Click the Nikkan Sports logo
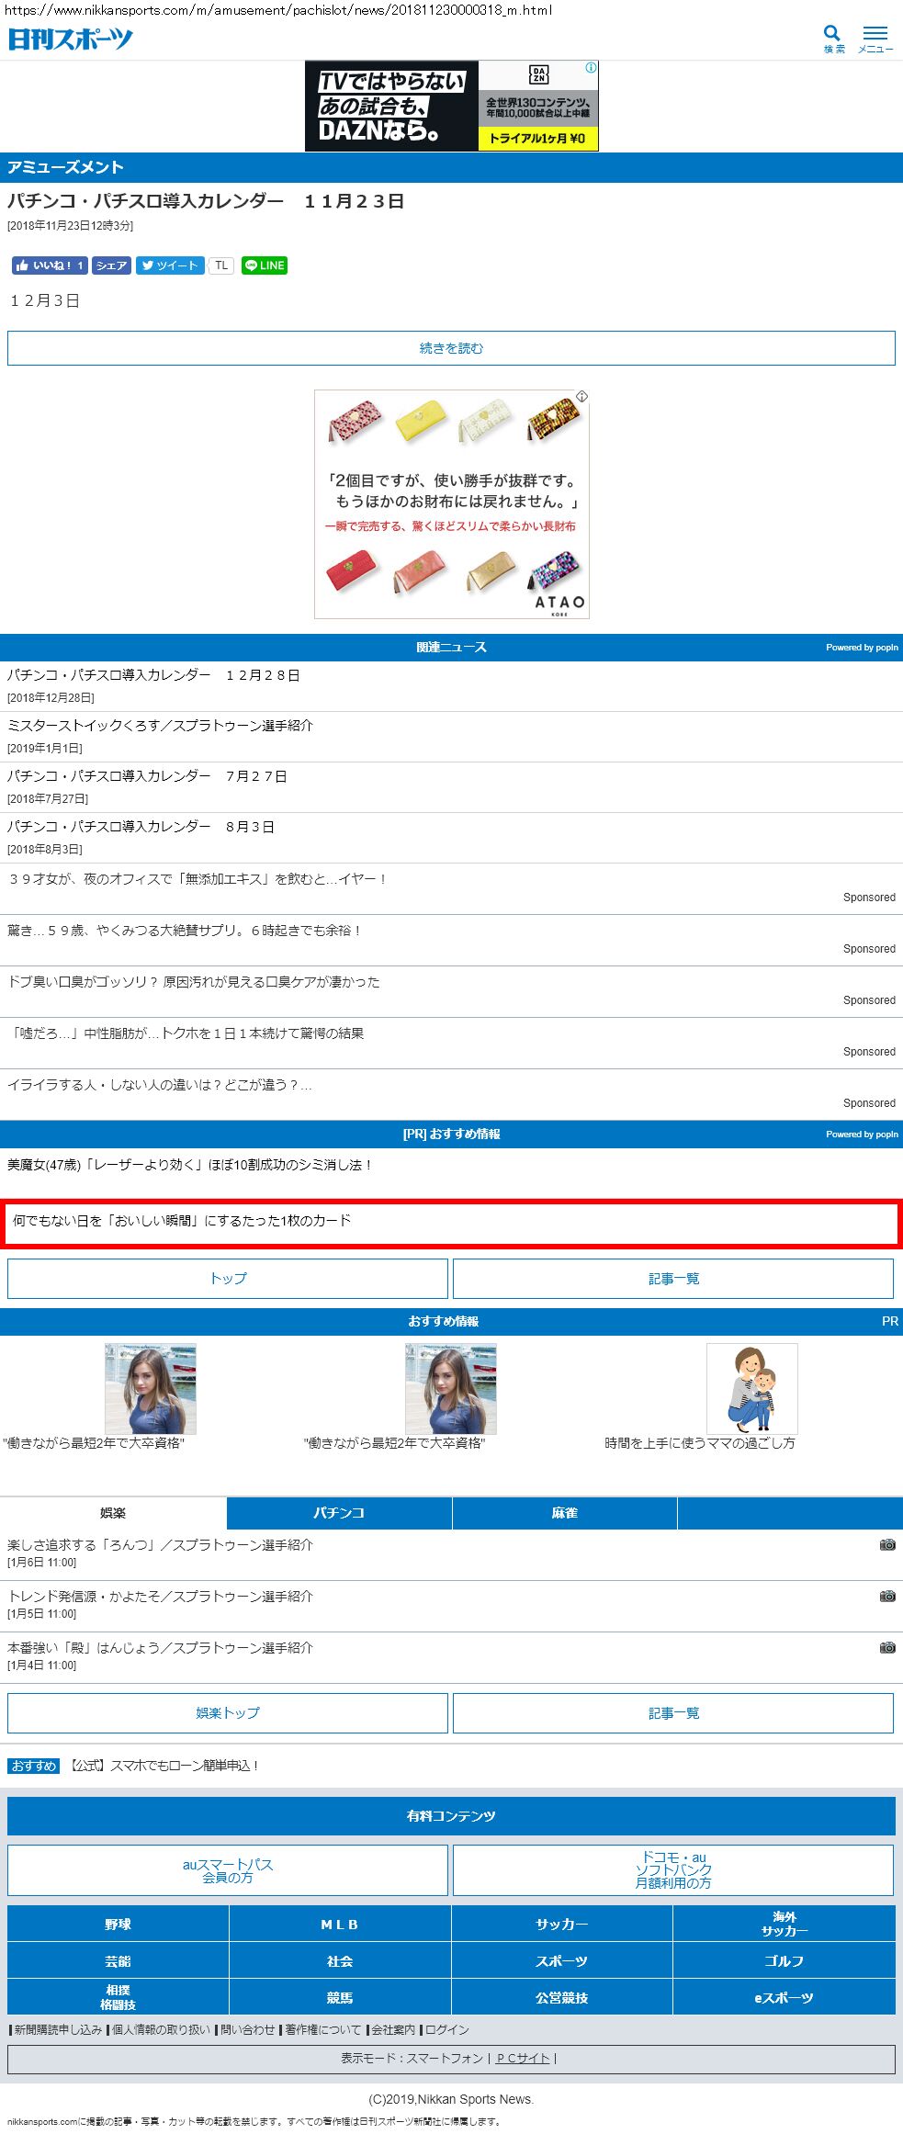 pyautogui.click(x=71, y=39)
